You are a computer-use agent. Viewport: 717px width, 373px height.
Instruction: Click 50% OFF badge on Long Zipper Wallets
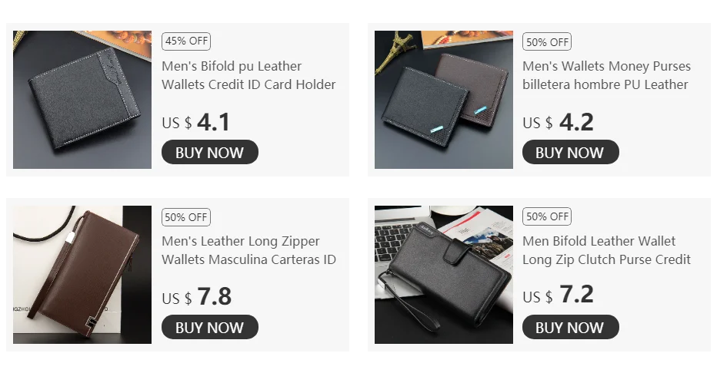pos(186,217)
